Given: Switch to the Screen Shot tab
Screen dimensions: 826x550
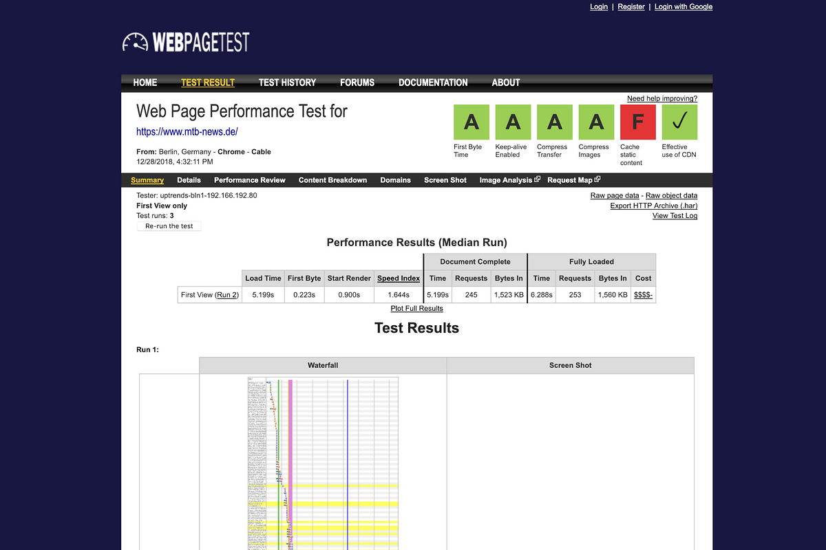Looking at the screenshot, I should pos(445,180).
